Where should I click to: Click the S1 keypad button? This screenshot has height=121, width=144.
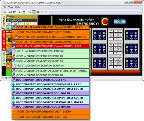pyautogui.click(x=115, y=31)
